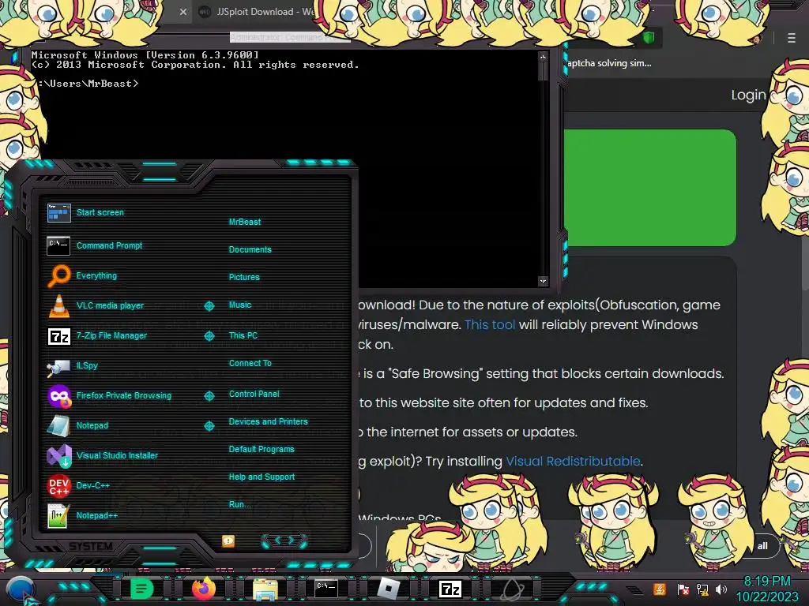
Task: Open Default Programs
Action: (x=261, y=449)
